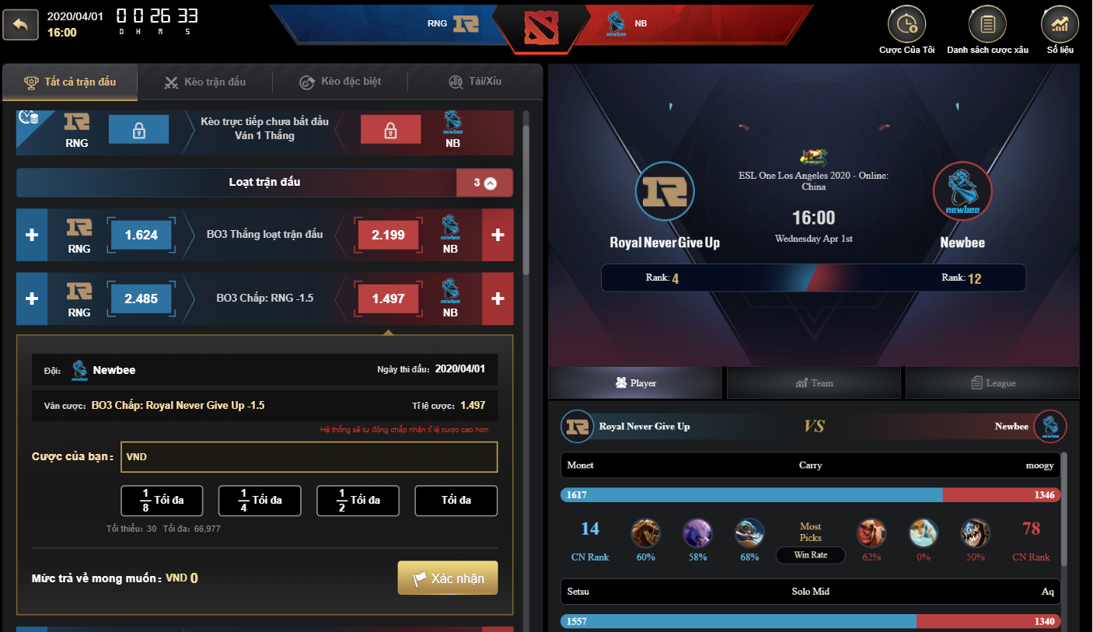Click the Dota 2 logo in header
1093x632 pixels.
point(541,28)
